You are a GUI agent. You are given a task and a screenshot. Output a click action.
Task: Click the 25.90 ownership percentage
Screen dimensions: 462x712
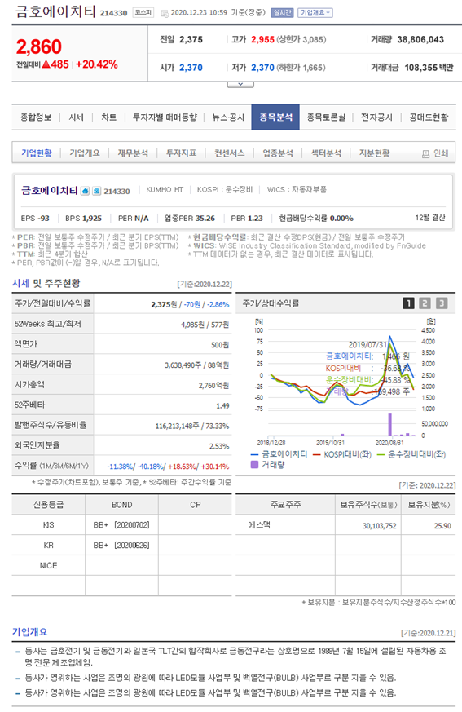click(x=442, y=526)
